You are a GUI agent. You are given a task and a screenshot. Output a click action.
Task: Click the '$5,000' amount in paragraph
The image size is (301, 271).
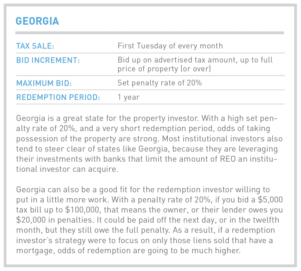click(x=270, y=200)
